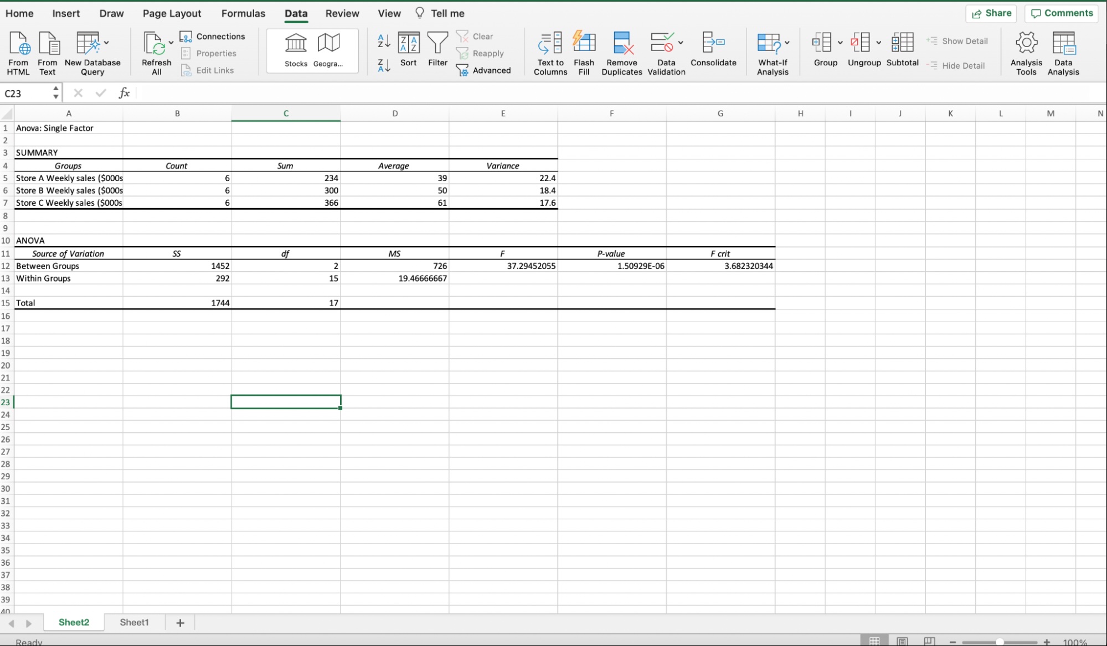
Task: Expand the Ungroup dropdown arrow
Action: point(878,43)
